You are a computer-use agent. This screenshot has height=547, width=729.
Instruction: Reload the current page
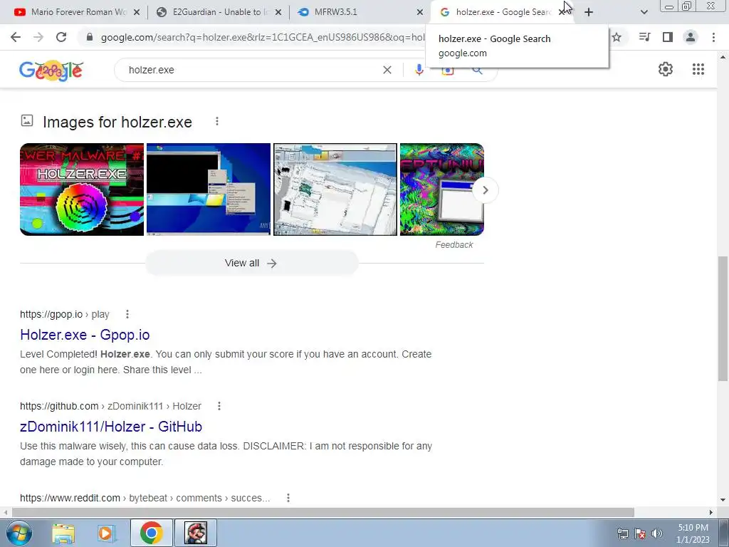pos(61,37)
